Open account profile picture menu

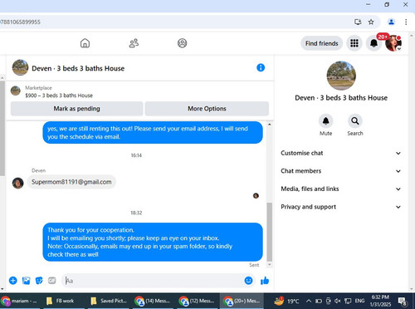pyautogui.click(x=393, y=43)
